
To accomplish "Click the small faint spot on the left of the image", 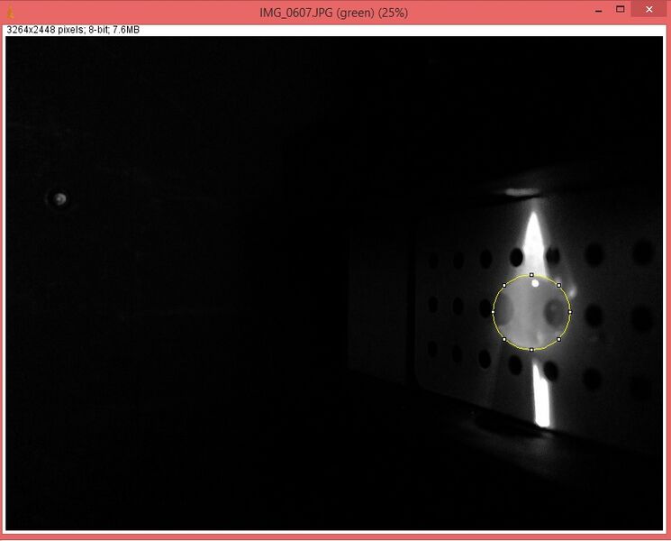I will [x=59, y=198].
